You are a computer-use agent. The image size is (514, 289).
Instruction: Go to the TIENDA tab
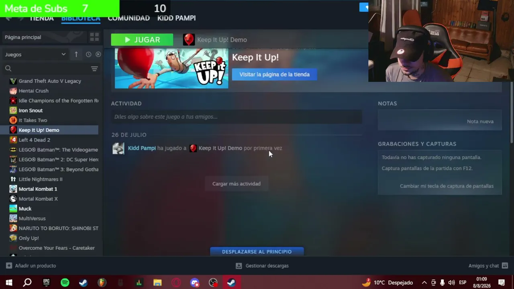pyautogui.click(x=41, y=18)
